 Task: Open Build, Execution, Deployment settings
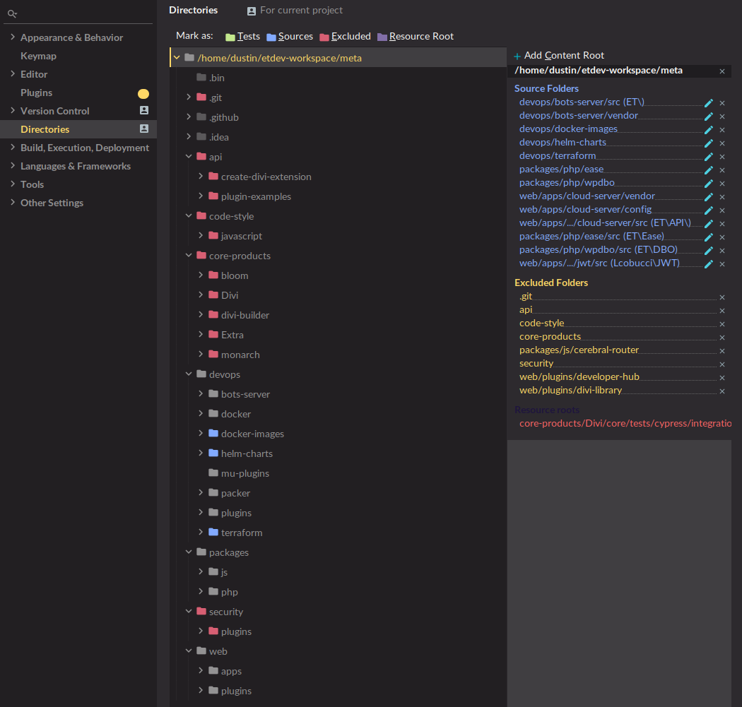85,148
